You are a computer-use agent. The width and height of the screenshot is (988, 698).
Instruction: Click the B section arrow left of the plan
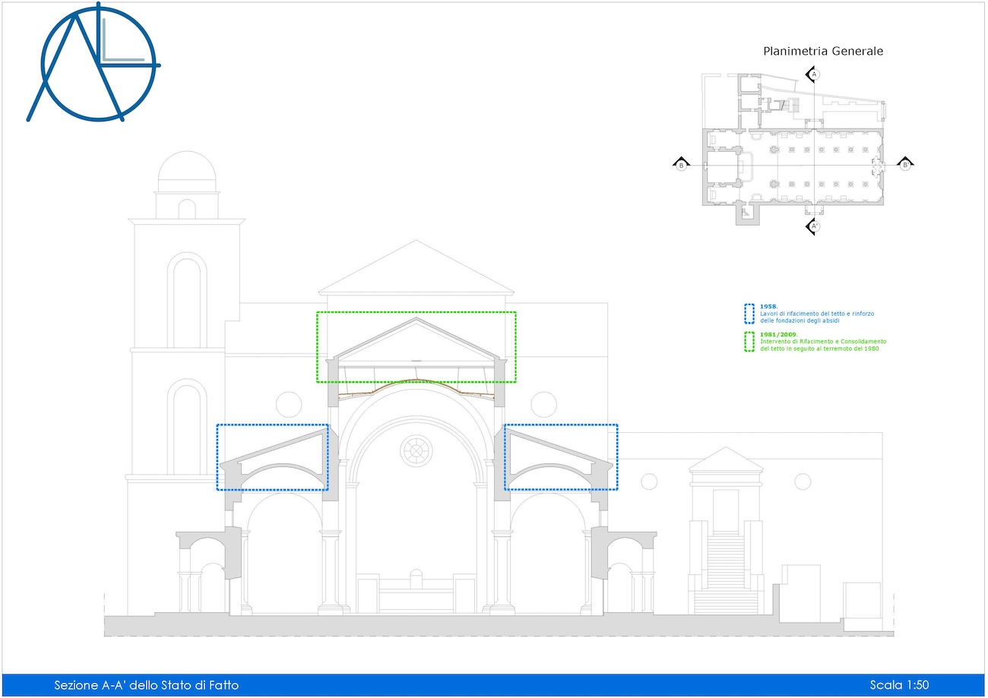(x=682, y=164)
